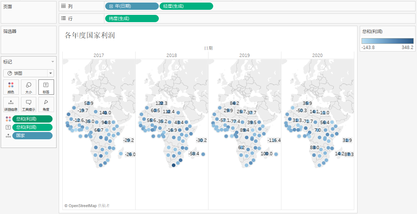Open the 标记 card menu arrow
This screenshot has height=214, width=417.
click(53, 62)
